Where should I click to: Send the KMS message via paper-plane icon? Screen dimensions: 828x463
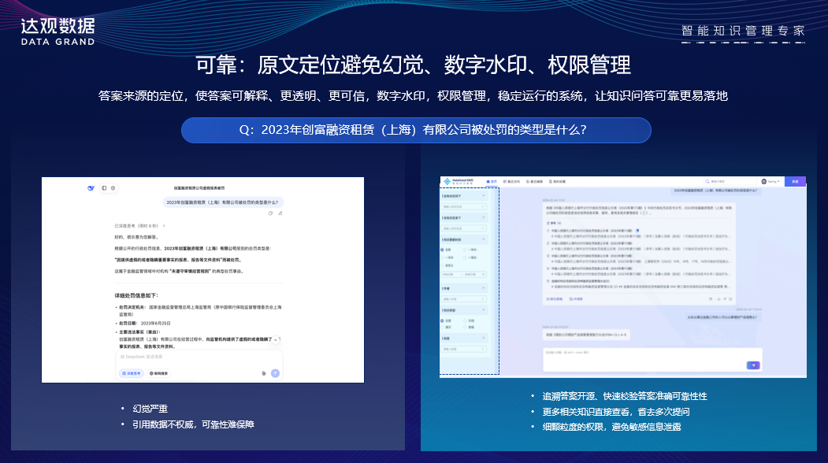tap(752, 365)
